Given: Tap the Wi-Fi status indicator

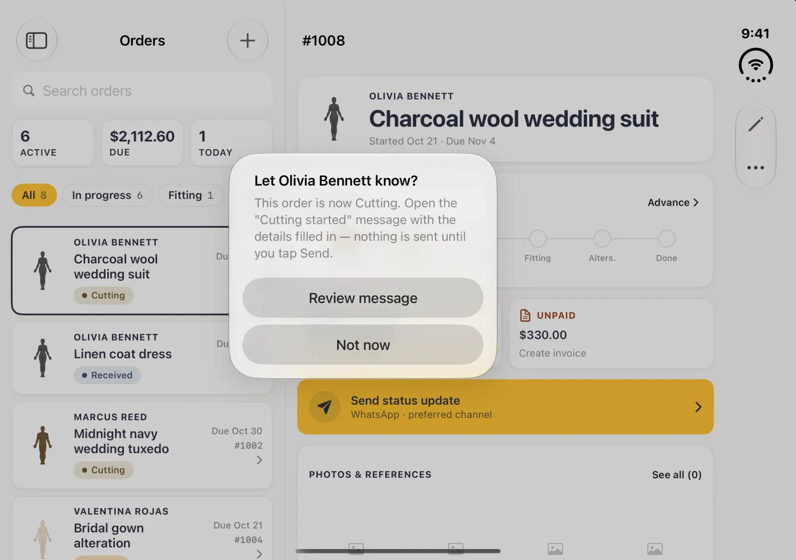Looking at the screenshot, I should click(x=756, y=65).
